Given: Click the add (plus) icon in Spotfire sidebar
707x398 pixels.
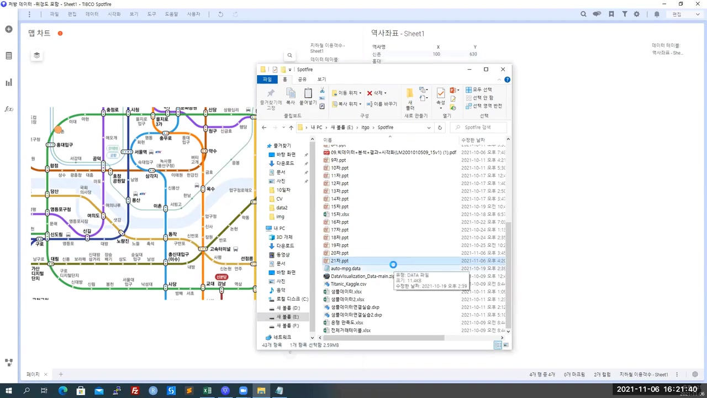Looking at the screenshot, I should [x=9, y=29].
